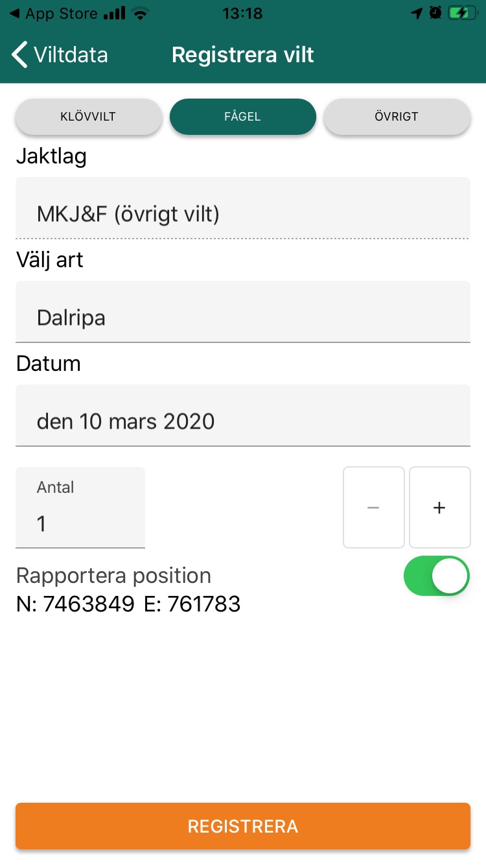Tap the orange REGISTRERA button
486x865 pixels.
pos(243,826)
